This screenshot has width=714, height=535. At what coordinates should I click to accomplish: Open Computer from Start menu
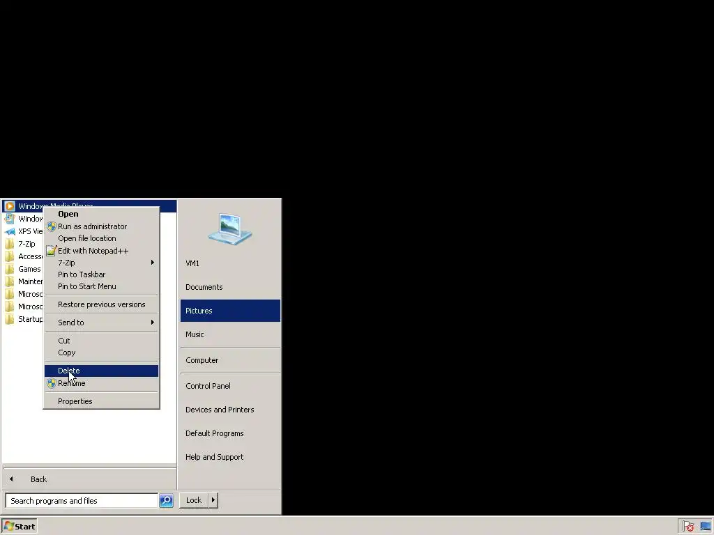click(x=230, y=360)
